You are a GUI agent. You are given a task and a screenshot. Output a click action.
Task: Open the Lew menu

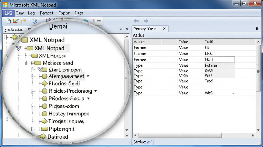[20, 13]
